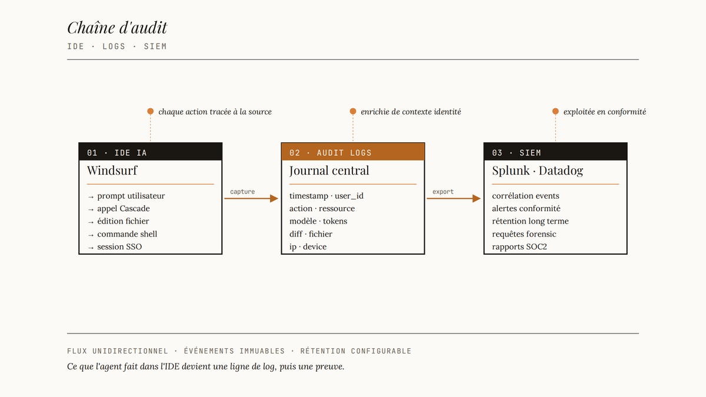Select the 'modèle · tokens' line
706x397 pixels.
tap(318, 221)
